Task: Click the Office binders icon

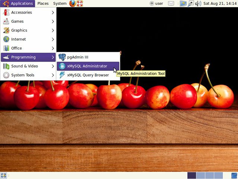Action: click(x=6, y=48)
